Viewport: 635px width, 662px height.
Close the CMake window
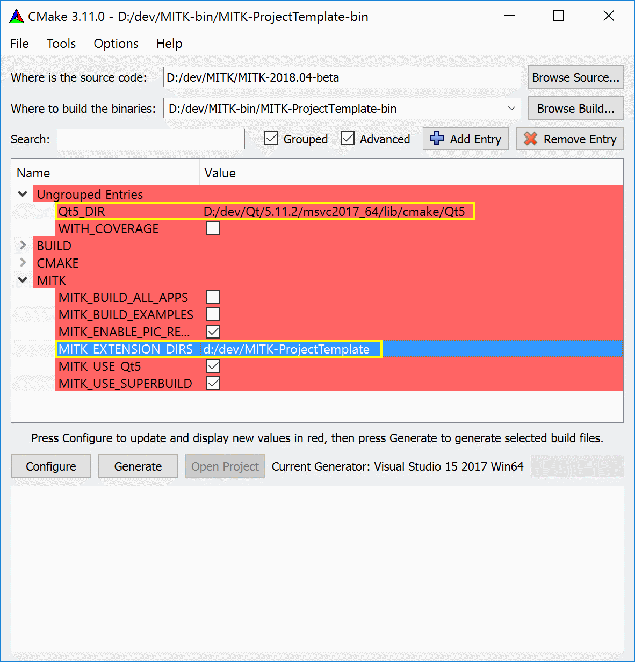click(608, 16)
